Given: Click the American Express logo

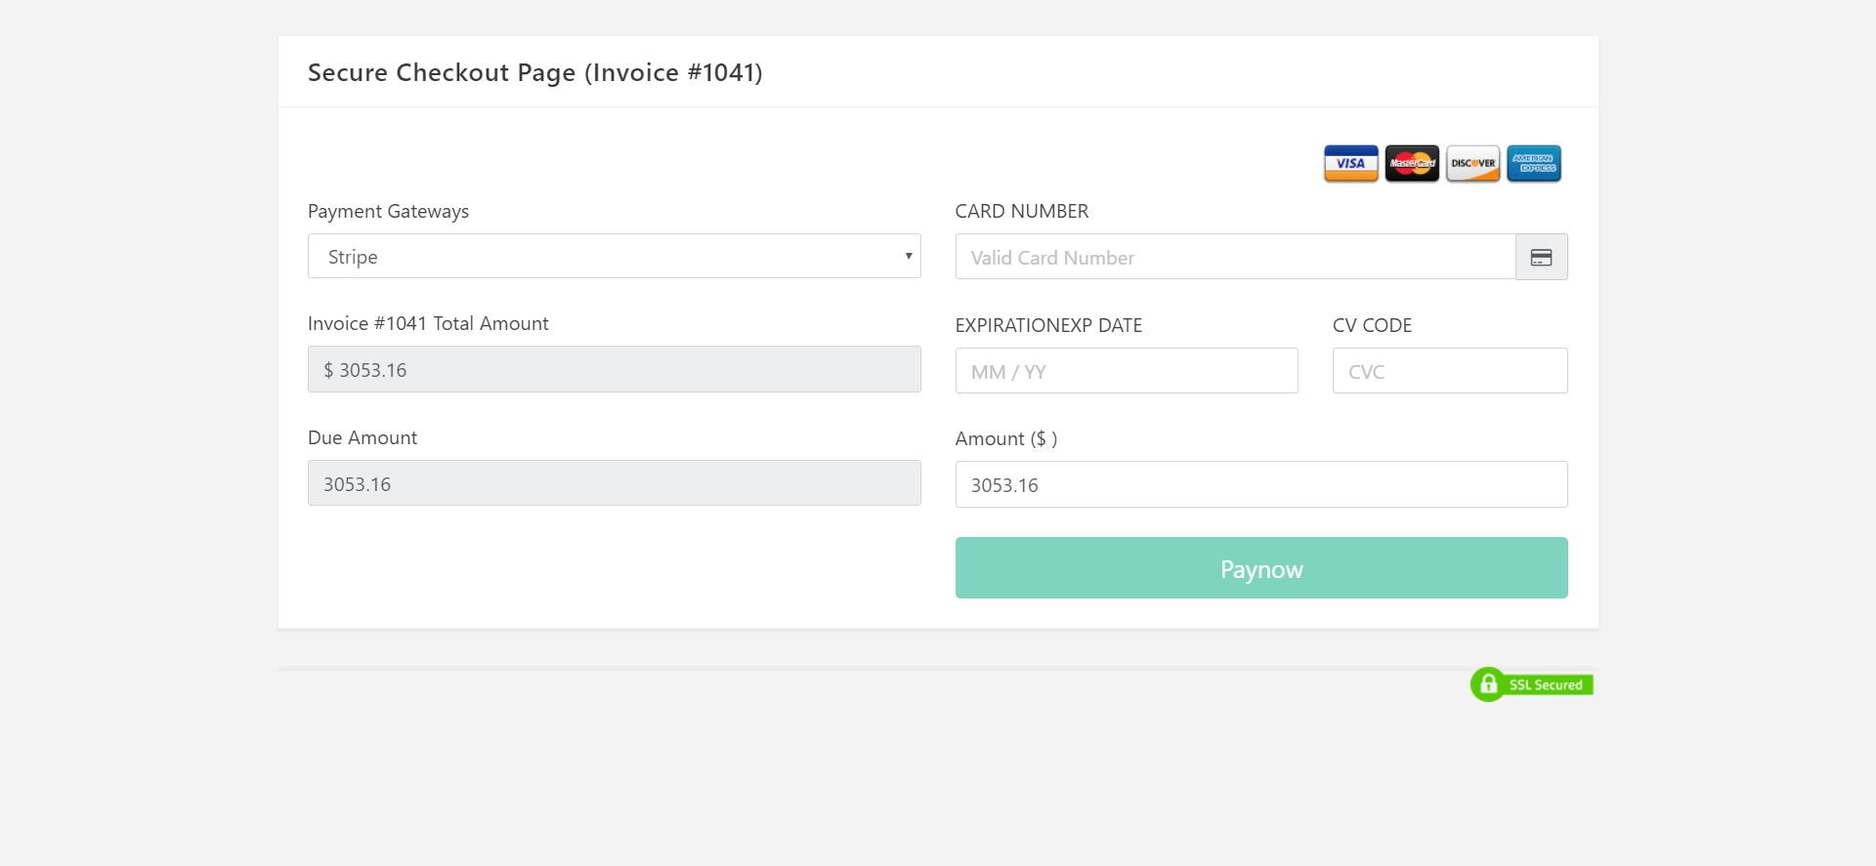Looking at the screenshot, I should tap(1533, 163).
